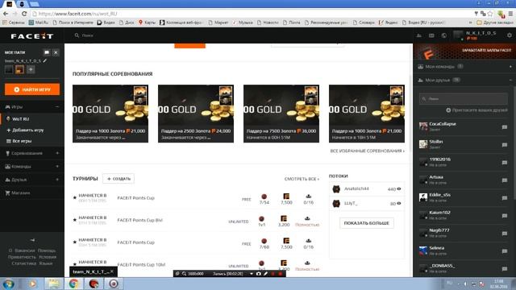Star the first FACEIT Points Cup tournament
516x290 pixels.
coord(75,197)
